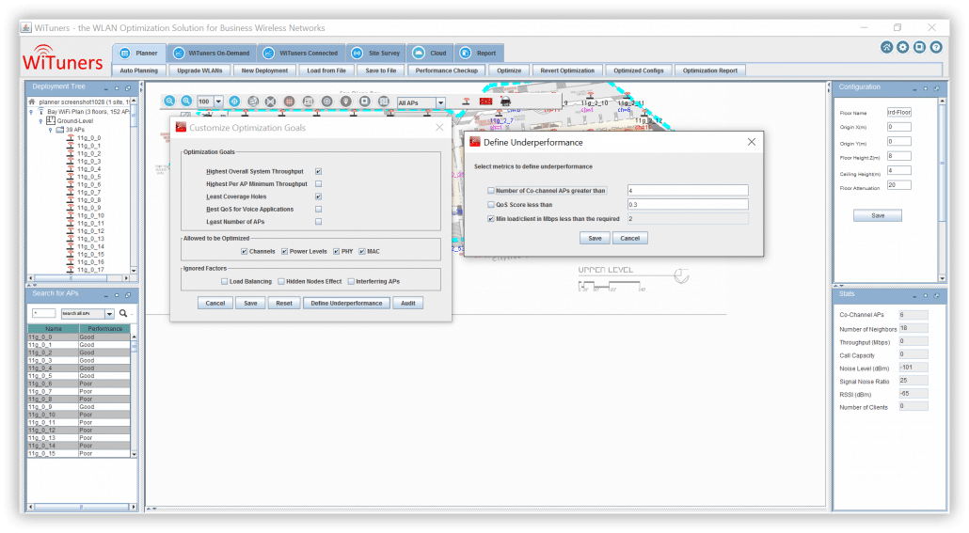Image resolution: width=969 pixels, height=533 pixels.
Task: Collapse the Bay WiFi Plan tree node
Action: pyautogui.click(x=32, y=112)
